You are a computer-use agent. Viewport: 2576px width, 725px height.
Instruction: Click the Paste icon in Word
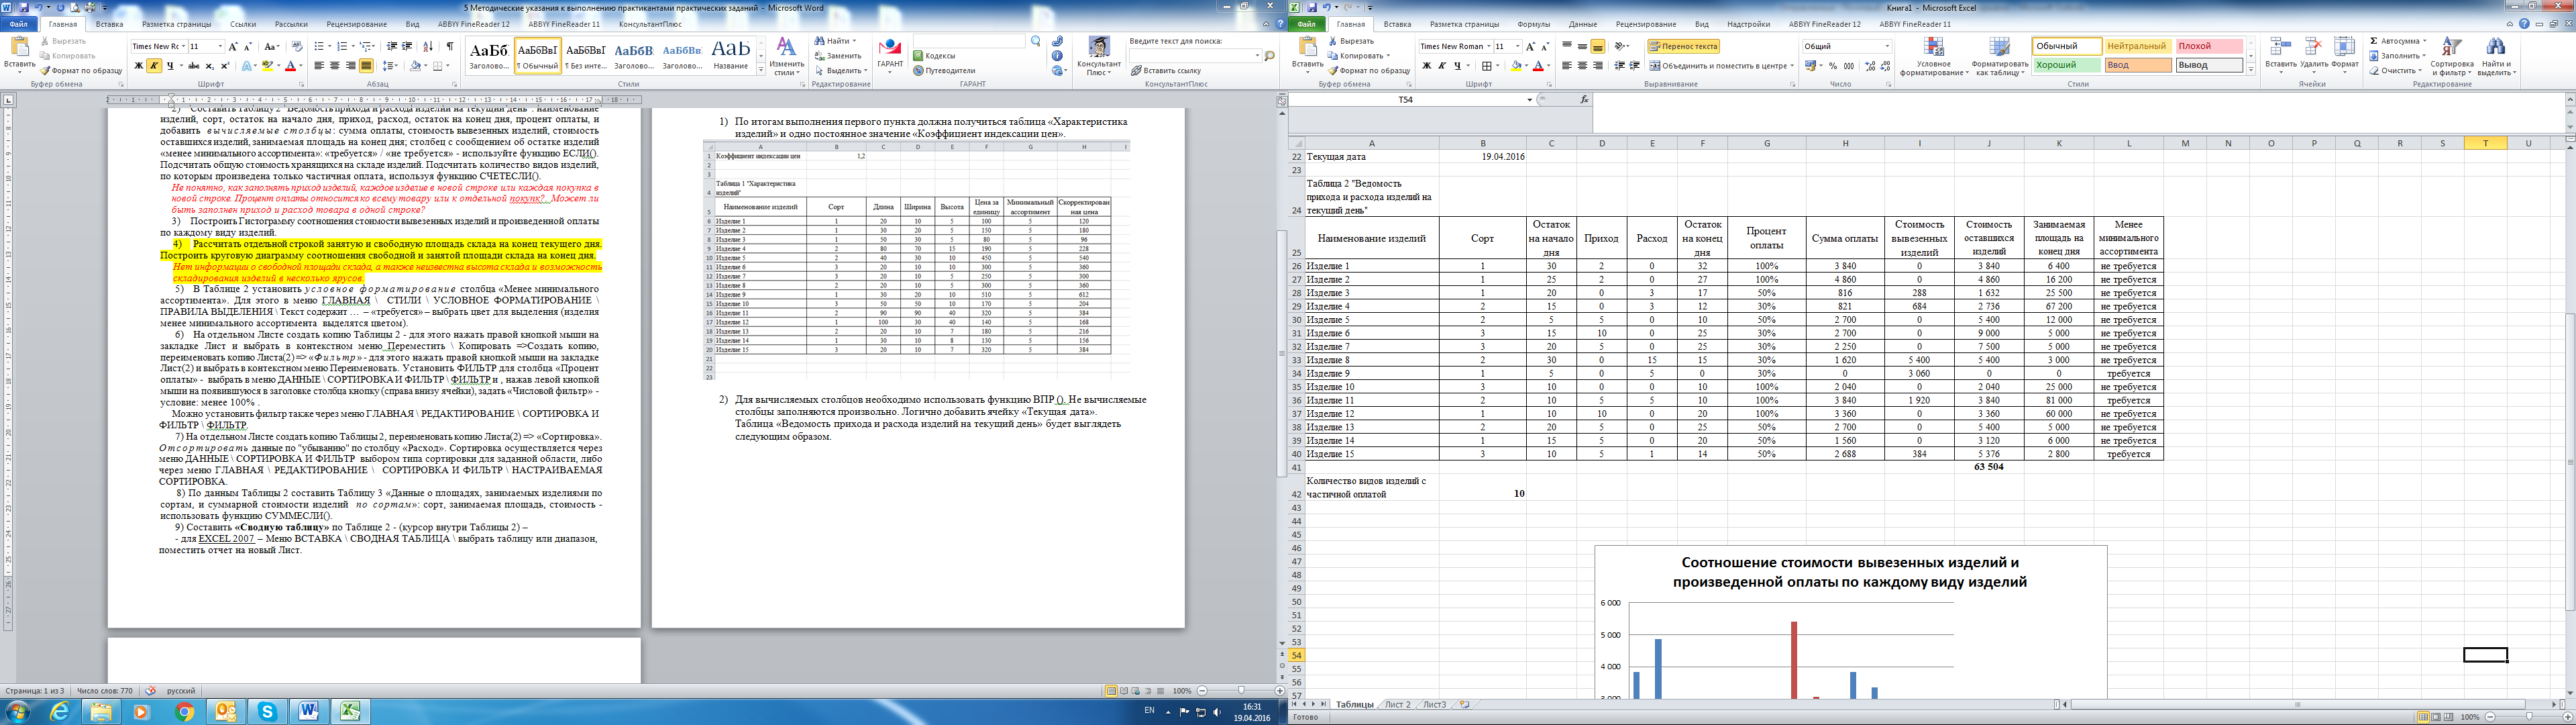click(19, 46)
